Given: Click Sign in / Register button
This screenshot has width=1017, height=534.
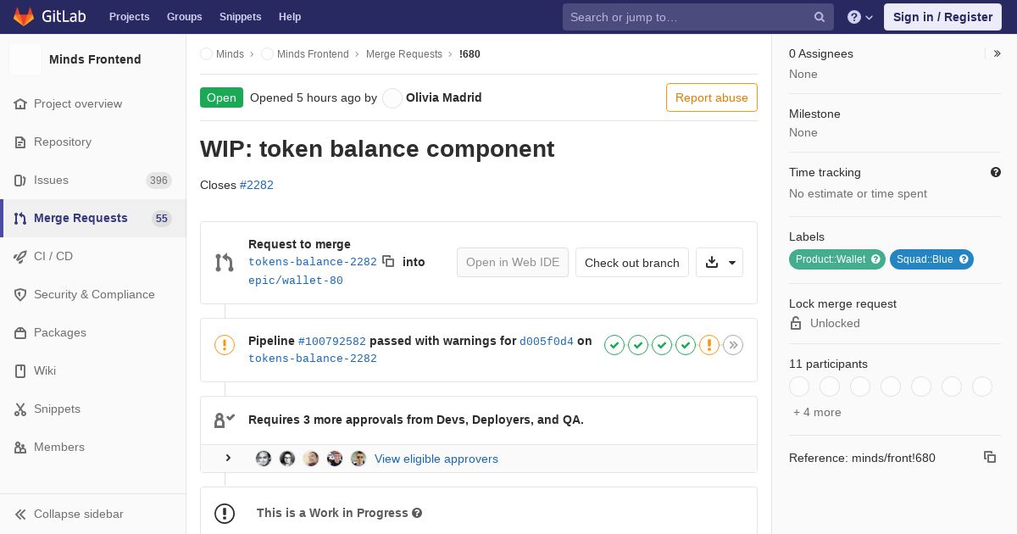Looking at the screenshot, I should click(942, 17).
